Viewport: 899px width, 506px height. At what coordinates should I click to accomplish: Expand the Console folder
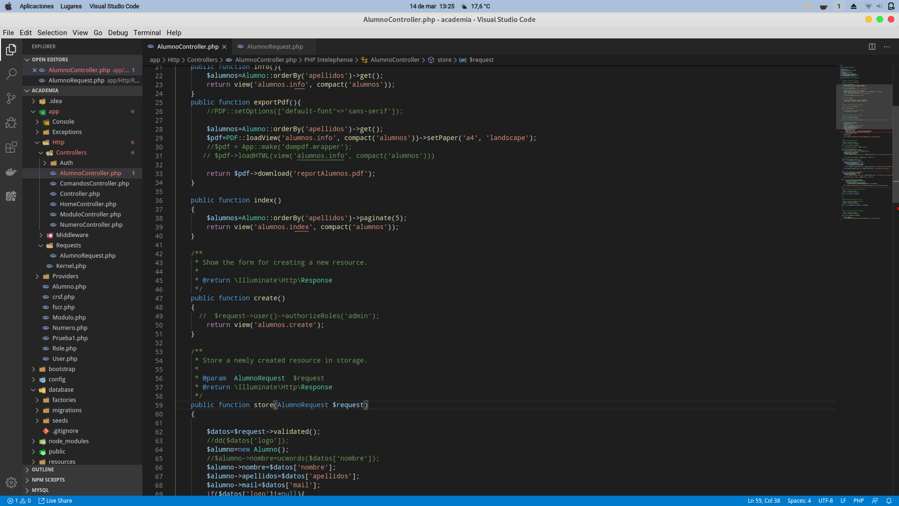[x=37, y=122]
